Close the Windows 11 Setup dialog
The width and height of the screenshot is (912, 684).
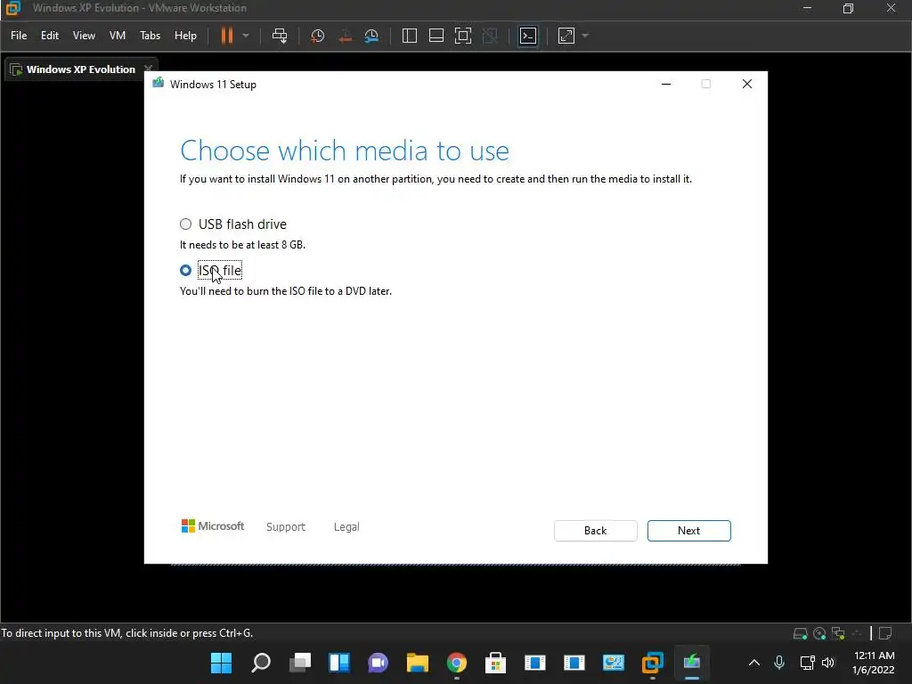click(747, 85)
